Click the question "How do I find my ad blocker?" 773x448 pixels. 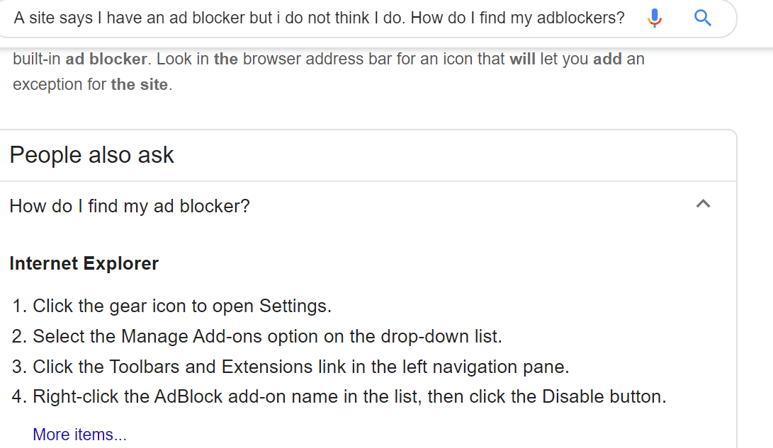(x=130, y=206)
